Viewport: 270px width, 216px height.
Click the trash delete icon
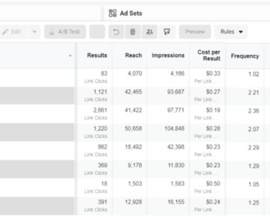click(133, 32)
